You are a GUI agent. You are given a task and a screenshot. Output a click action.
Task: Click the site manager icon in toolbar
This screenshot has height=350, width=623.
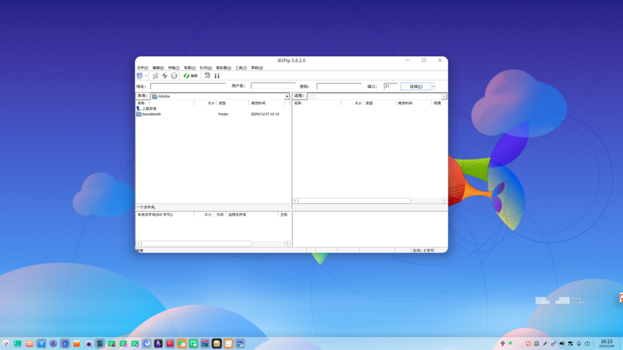tap(140, 75)
